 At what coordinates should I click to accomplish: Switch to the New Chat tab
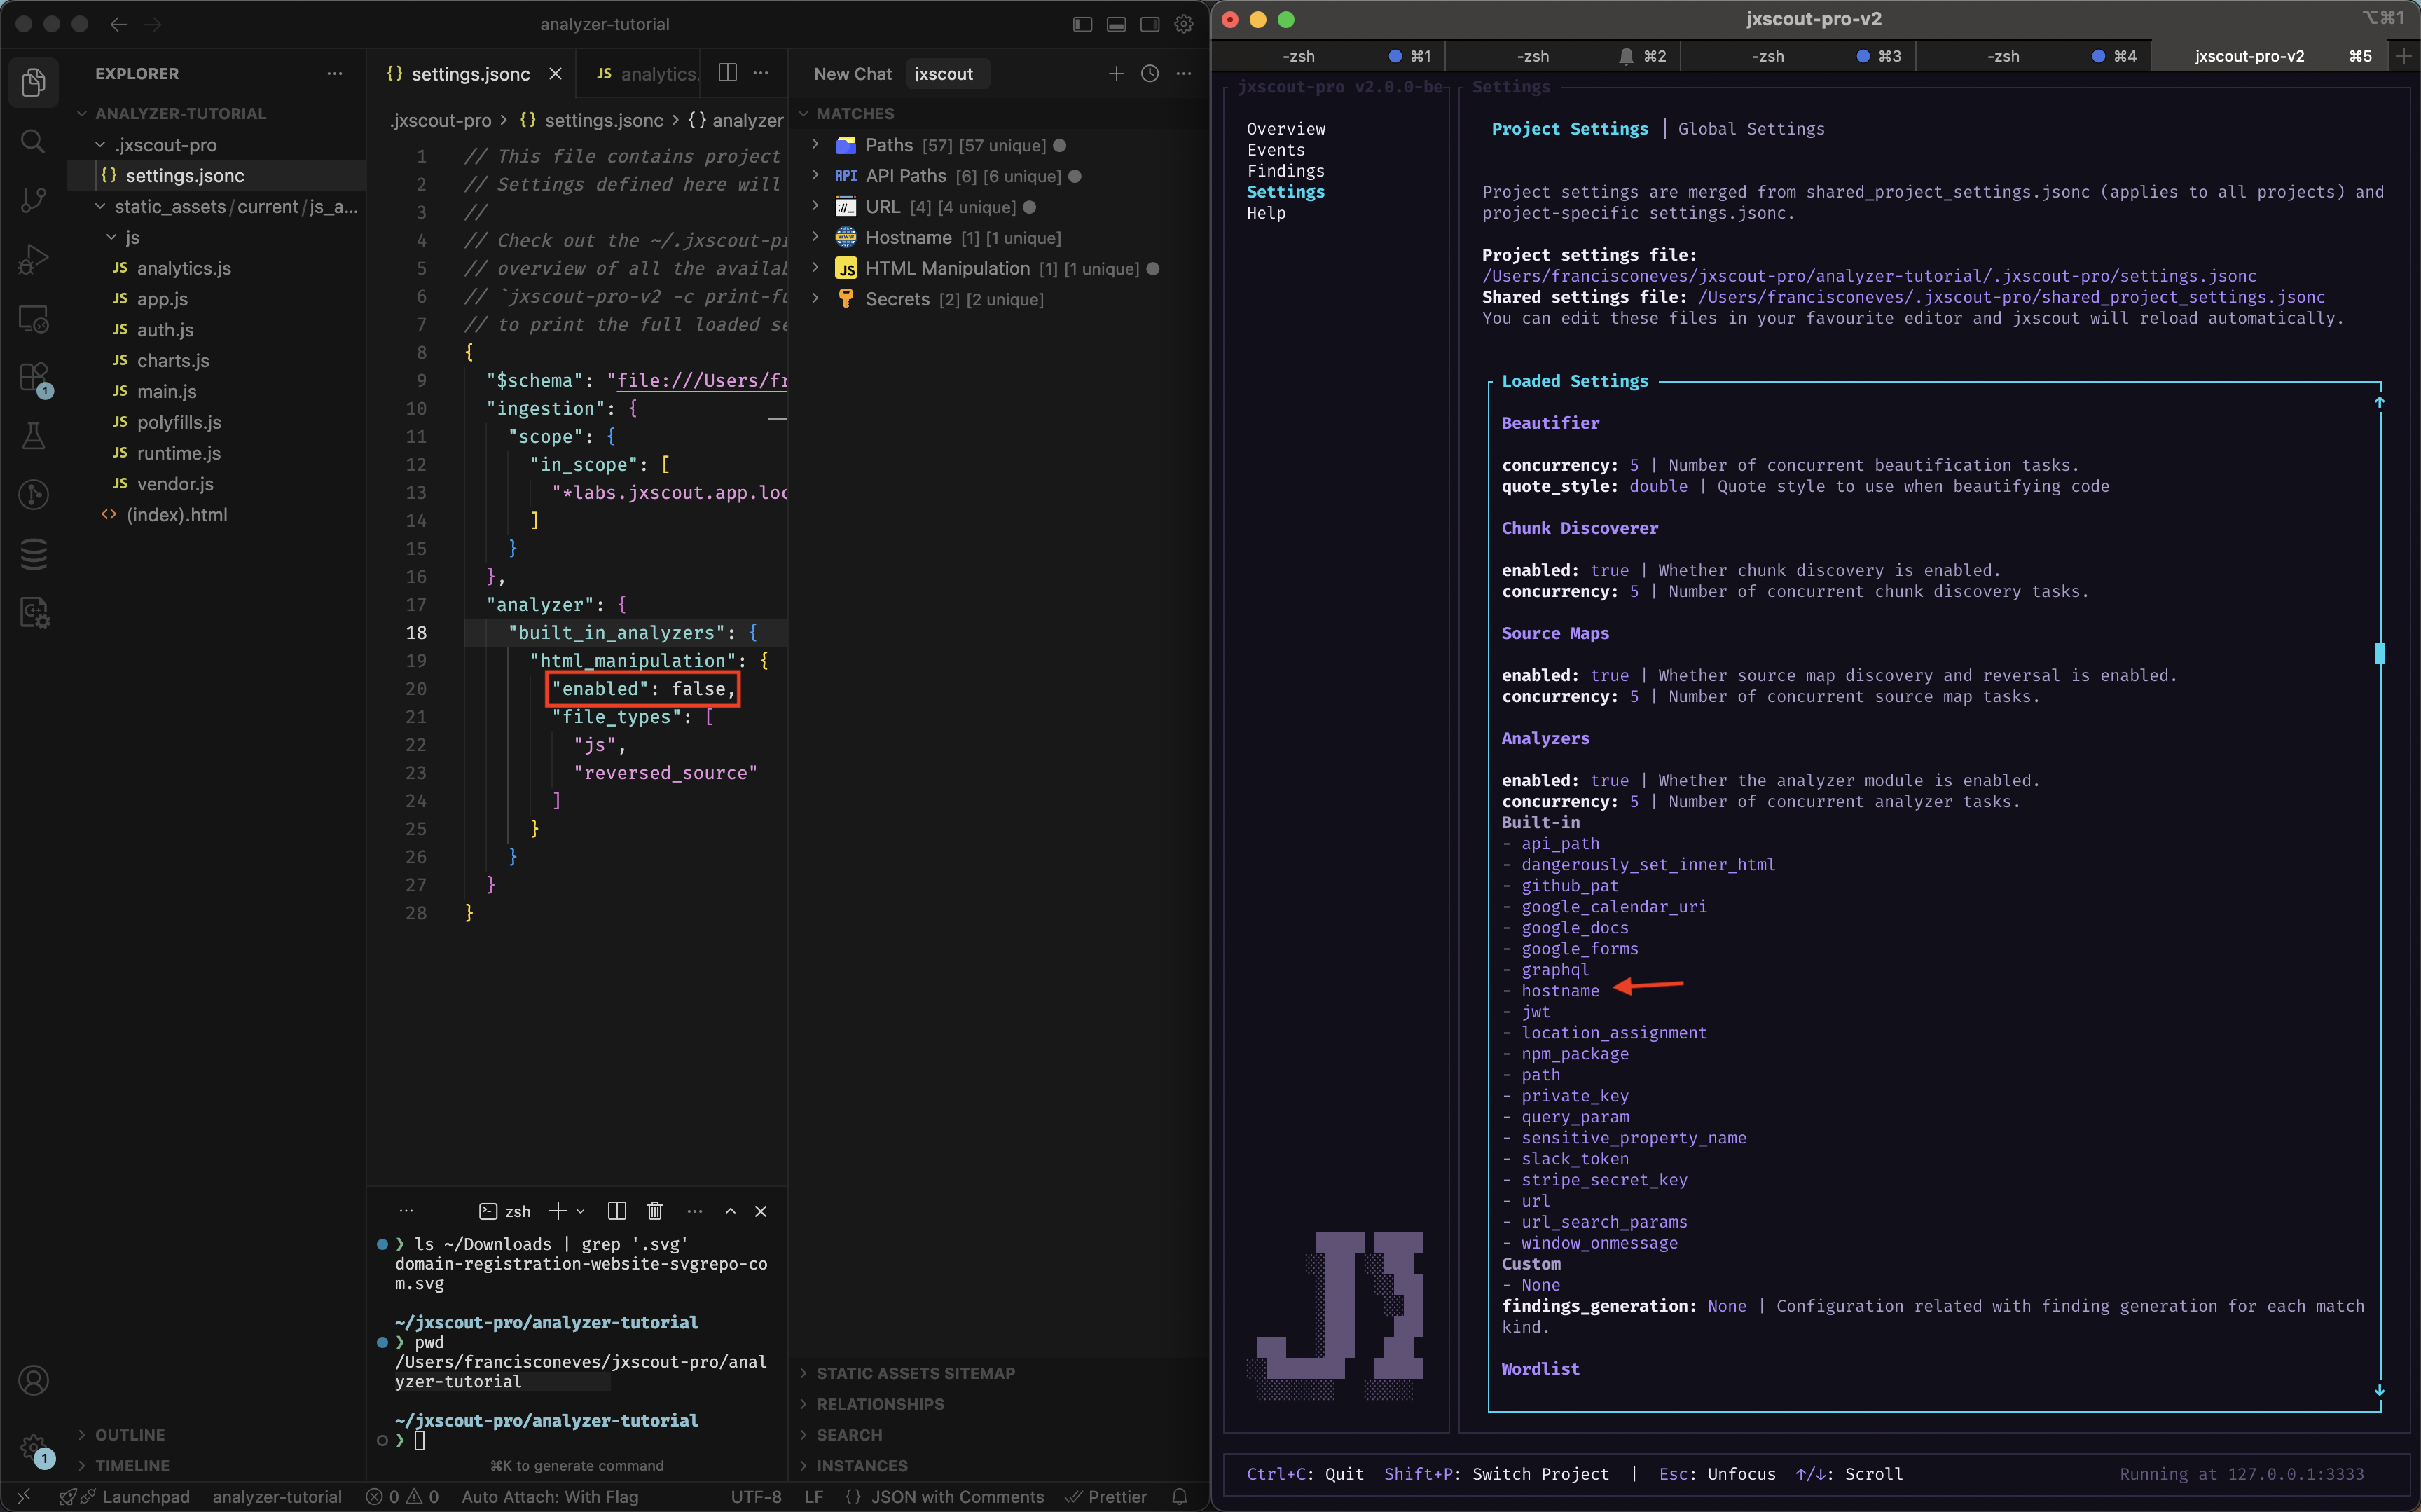(x=853, y=74)
